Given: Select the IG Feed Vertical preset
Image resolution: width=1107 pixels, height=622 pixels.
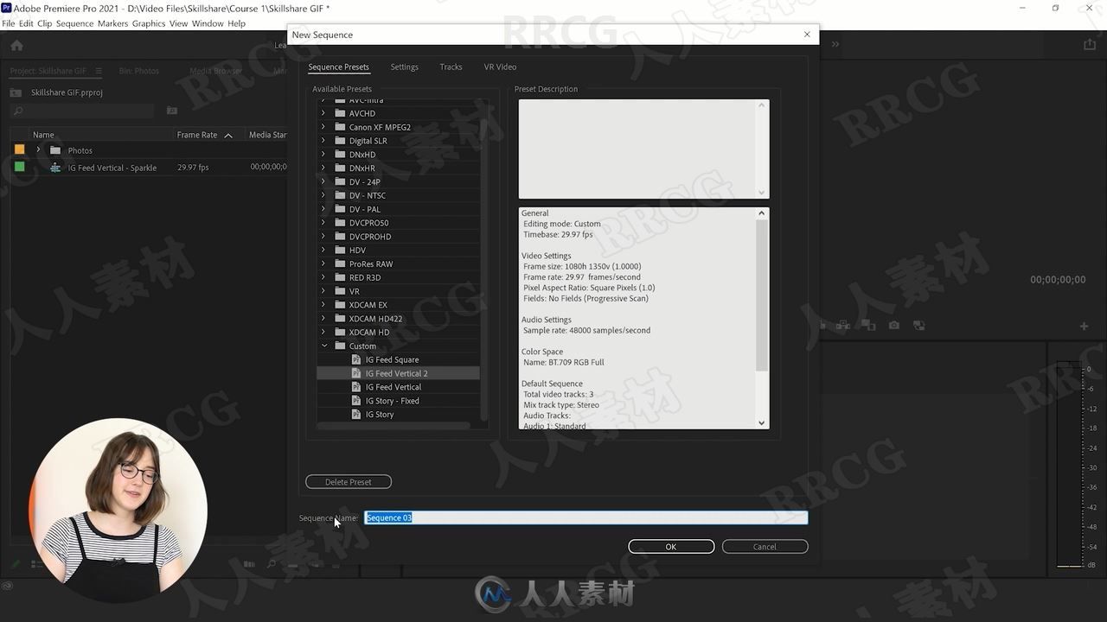Looking at the screenshot, I should click(398, 387).
